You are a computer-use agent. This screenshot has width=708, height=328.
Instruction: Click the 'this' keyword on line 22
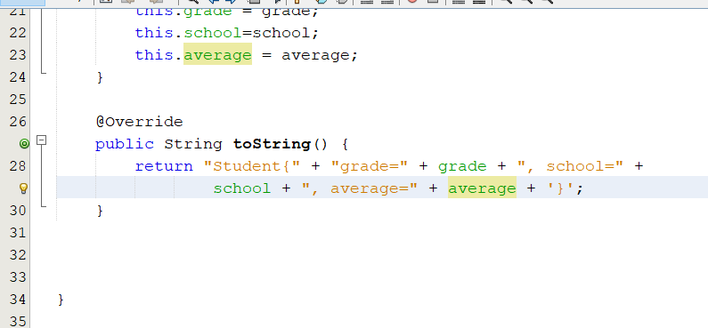coord(154,33)
